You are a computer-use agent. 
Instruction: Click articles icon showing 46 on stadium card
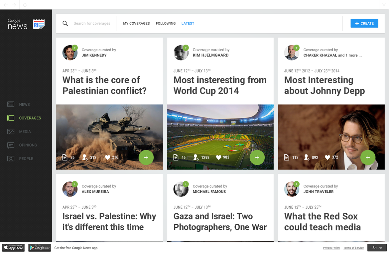(x=176, y=157)
